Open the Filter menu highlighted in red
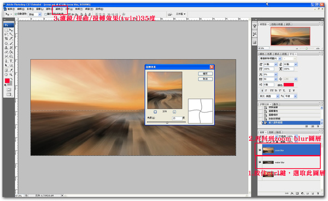 pos(59,9)
